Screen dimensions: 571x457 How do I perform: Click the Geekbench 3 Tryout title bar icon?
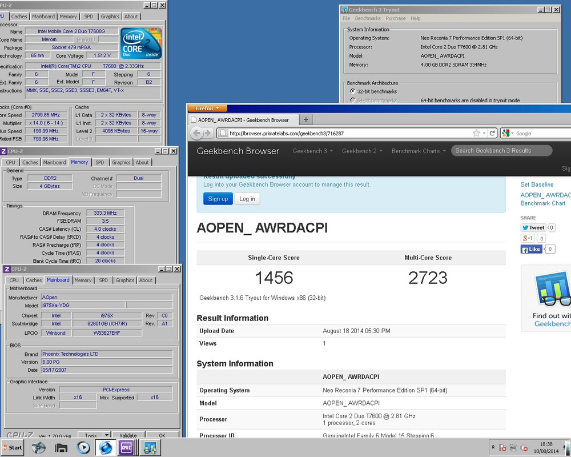pos(344,10)
